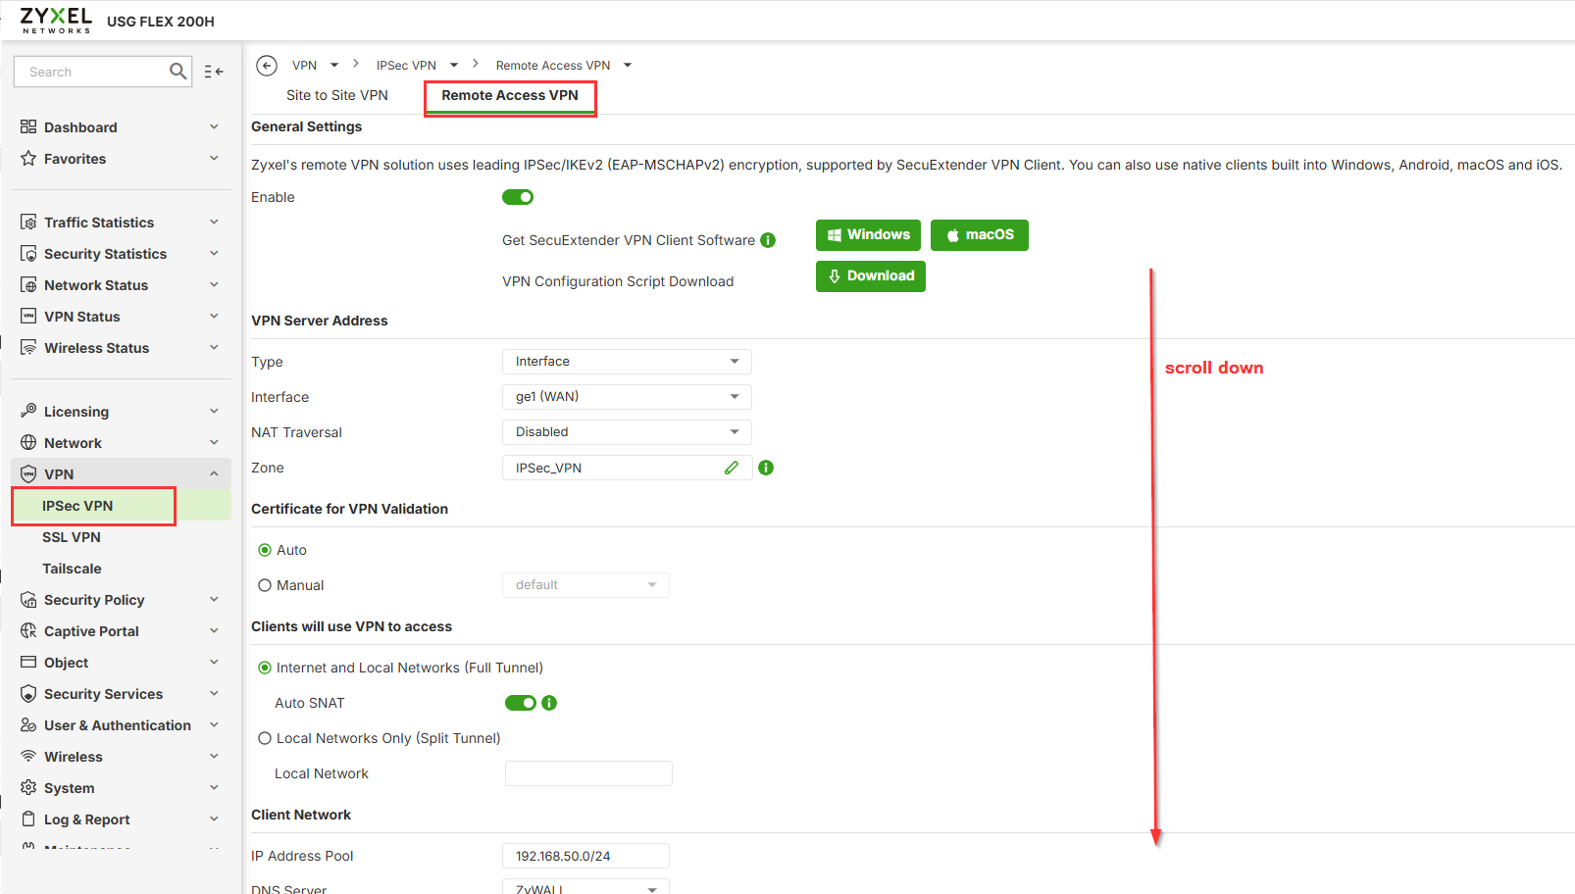This screenshot has height=894, width=1575.
Task: Open IPSec VPN in sidebar
Action: 77,506
